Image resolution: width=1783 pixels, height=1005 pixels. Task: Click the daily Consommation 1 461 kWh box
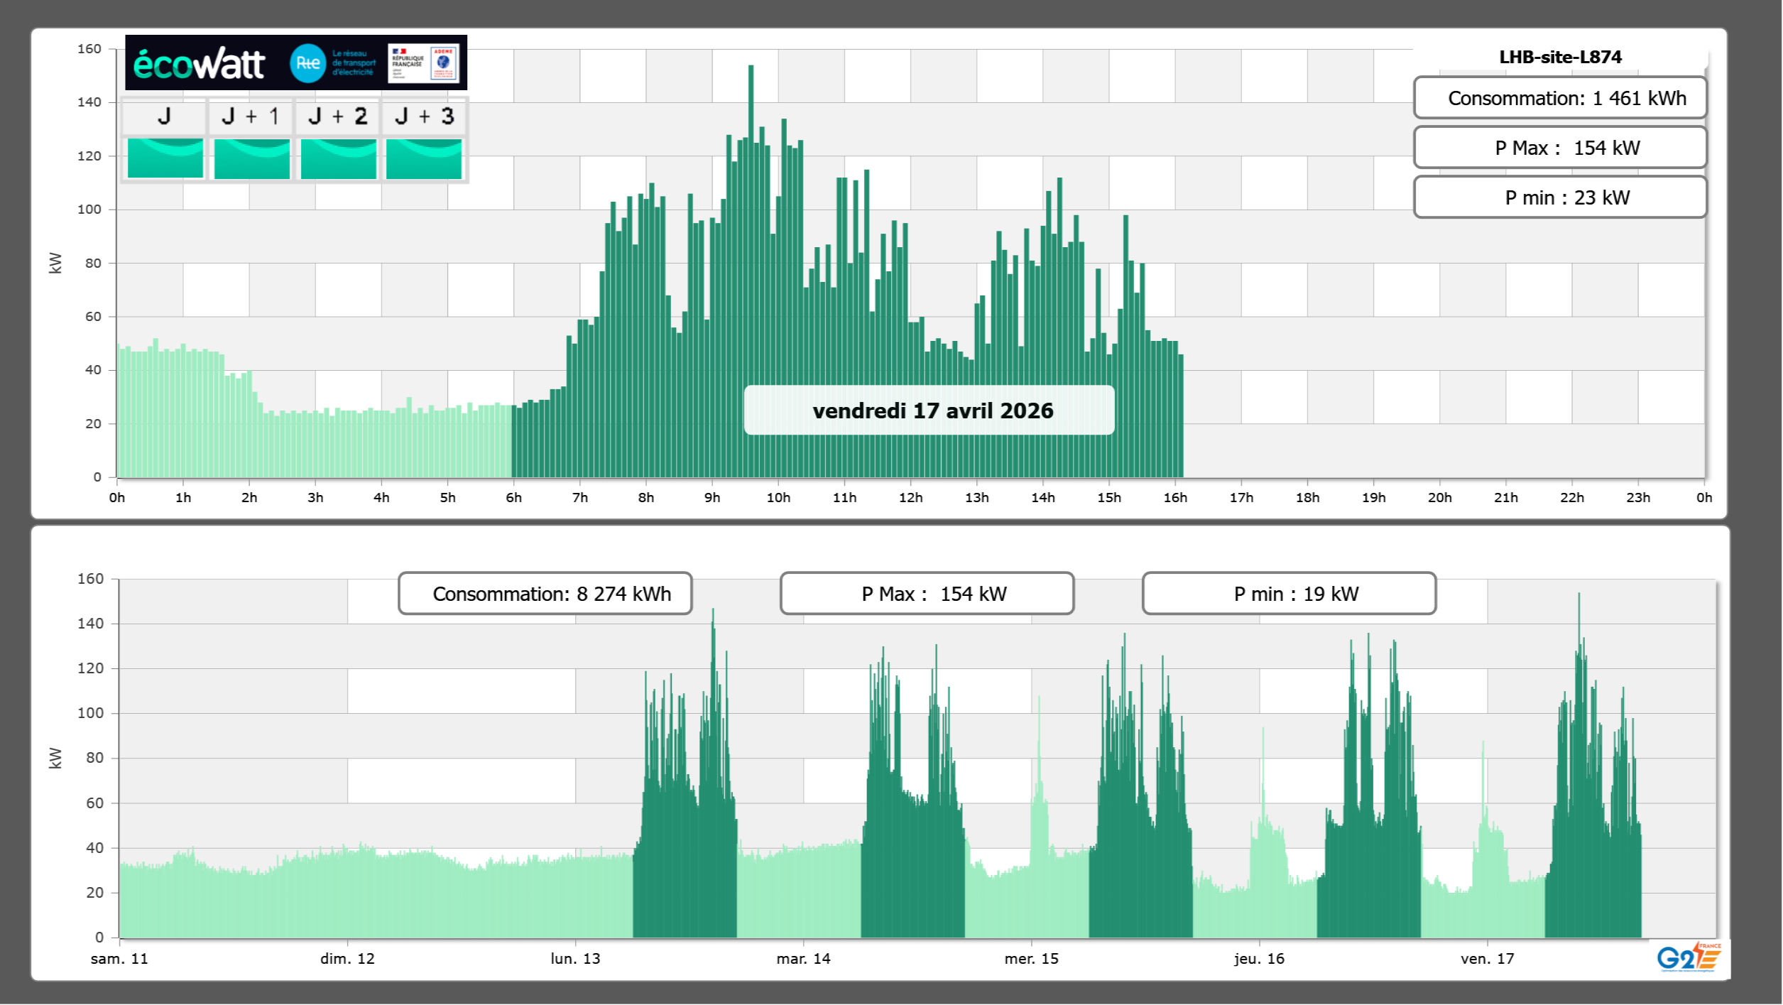1560,98
